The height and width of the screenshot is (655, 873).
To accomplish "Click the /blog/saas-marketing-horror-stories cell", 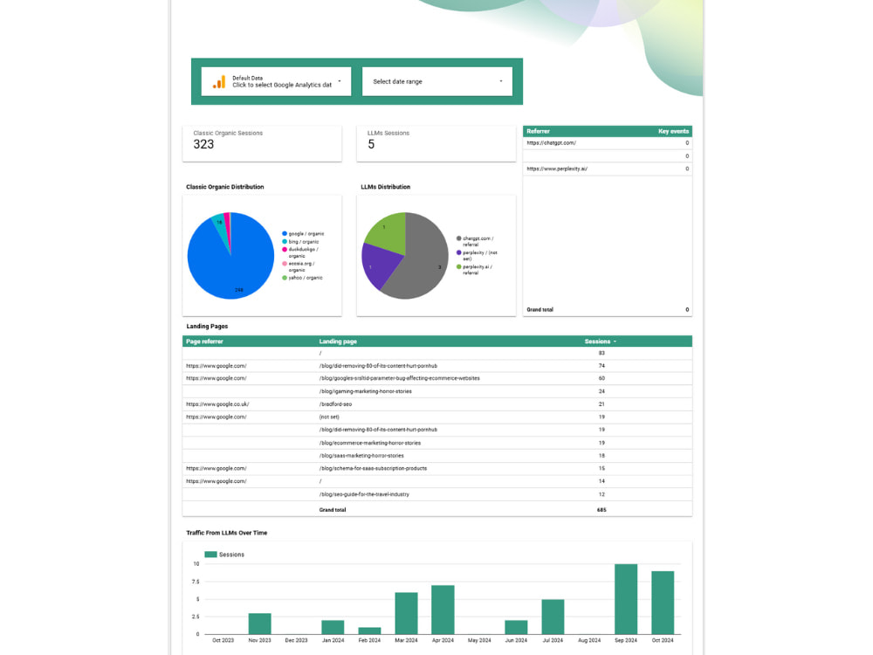I will pos(361,456).
